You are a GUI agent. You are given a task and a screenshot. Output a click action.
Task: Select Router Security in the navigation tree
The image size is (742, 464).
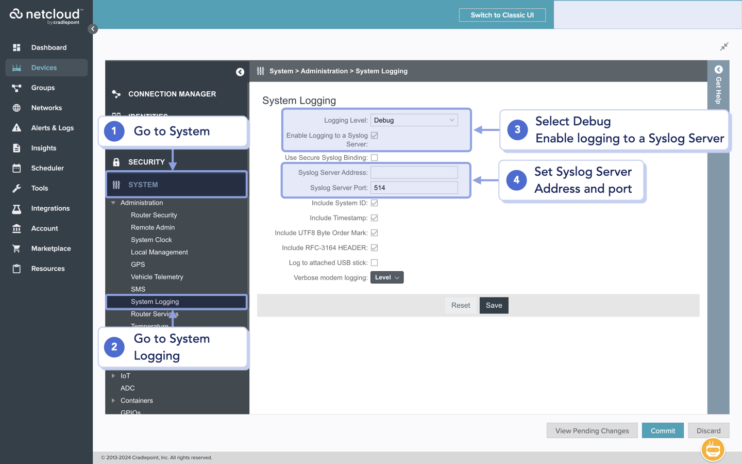click(153, 214)
